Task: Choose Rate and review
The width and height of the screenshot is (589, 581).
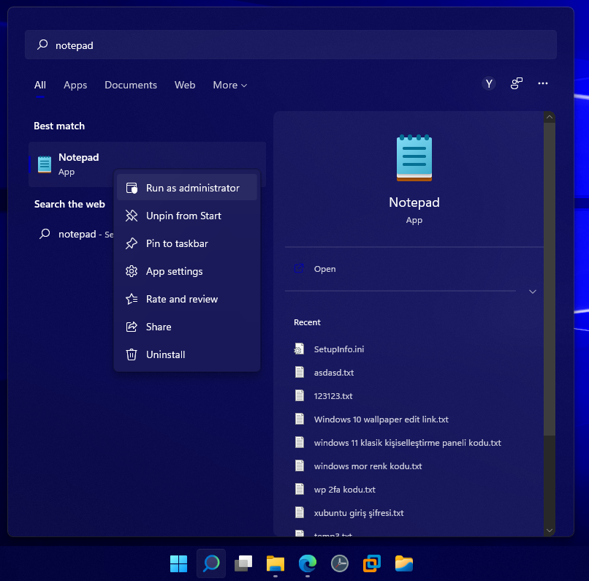Action: pos(186,299)
